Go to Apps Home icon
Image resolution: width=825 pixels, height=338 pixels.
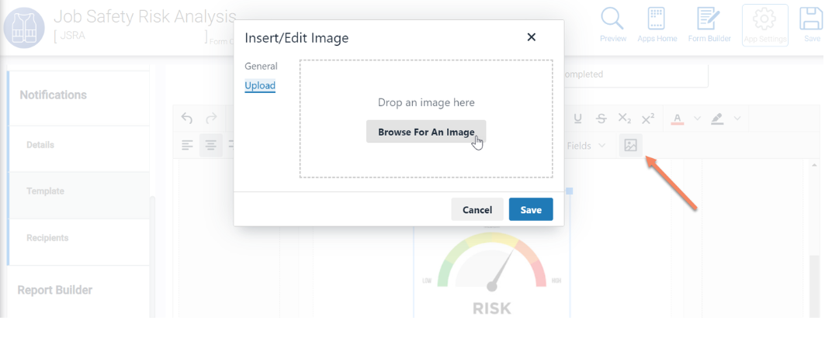point(657,25)
